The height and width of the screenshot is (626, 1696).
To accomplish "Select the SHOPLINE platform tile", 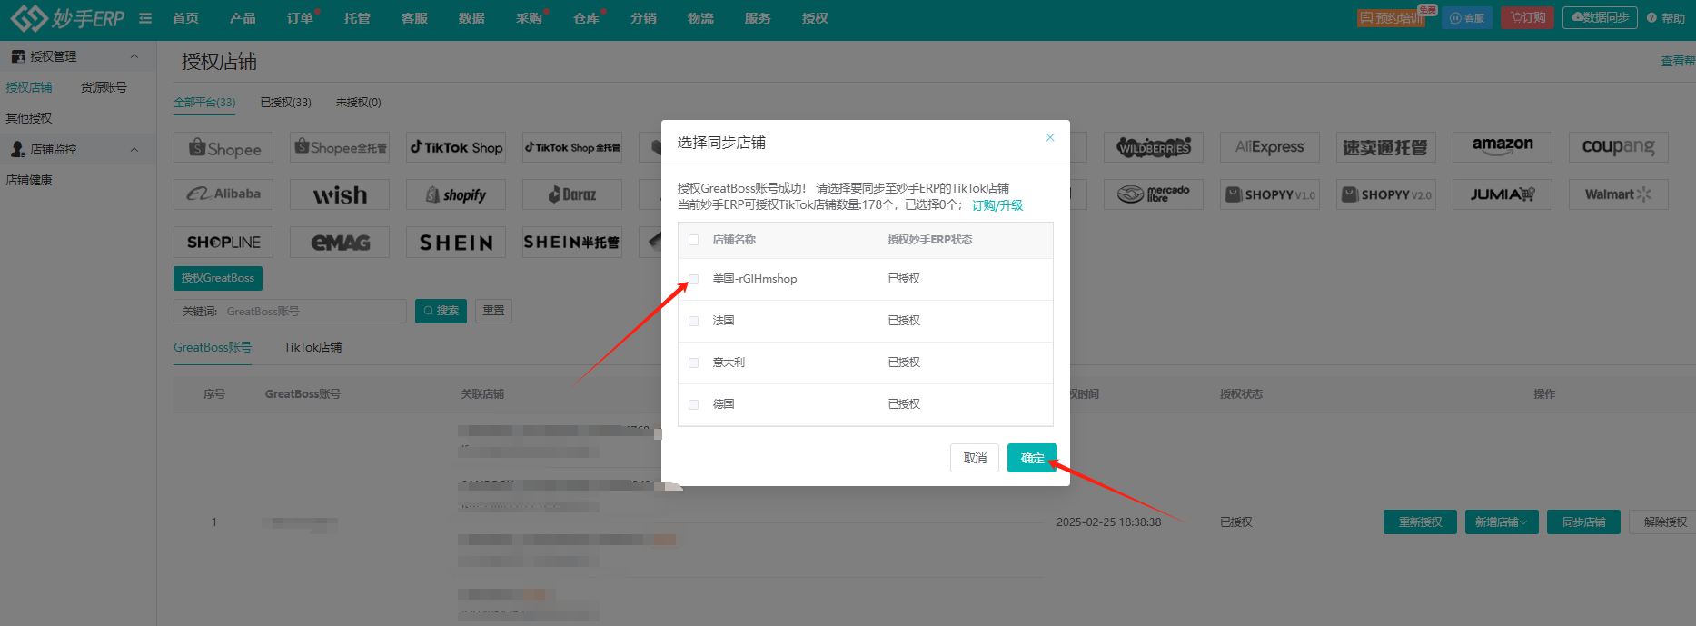I will point(224,243).
